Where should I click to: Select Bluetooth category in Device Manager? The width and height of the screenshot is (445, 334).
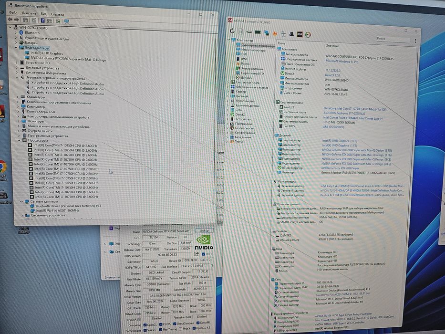[32, 33]
